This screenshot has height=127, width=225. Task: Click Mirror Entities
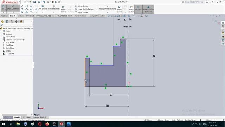click(x=82, y=6)
